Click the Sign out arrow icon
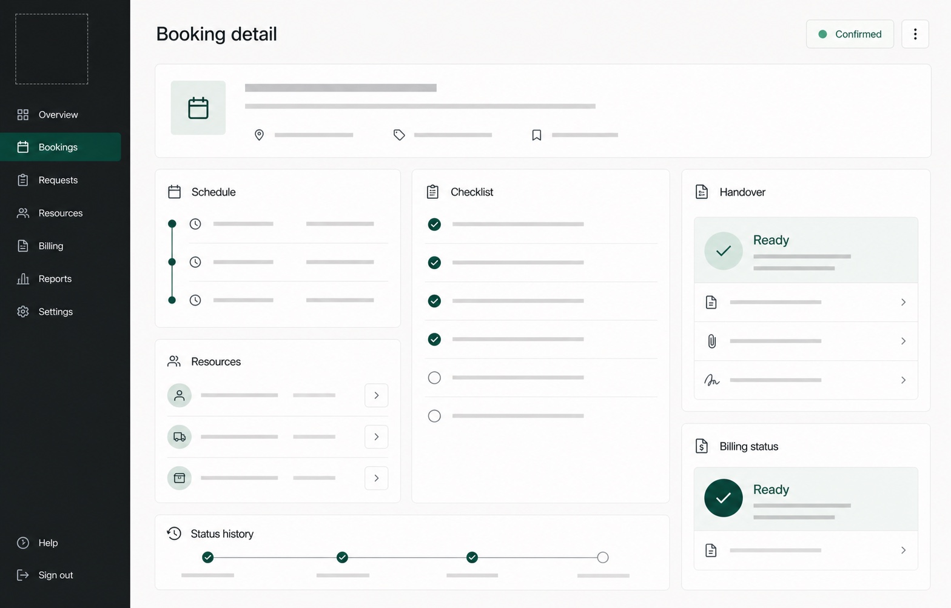This screenshot has width=951, height=608. [x=23, y=575]
